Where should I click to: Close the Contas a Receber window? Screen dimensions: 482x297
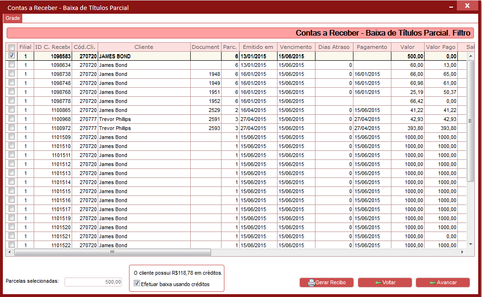pyautogui.click(x=467, y=6)
